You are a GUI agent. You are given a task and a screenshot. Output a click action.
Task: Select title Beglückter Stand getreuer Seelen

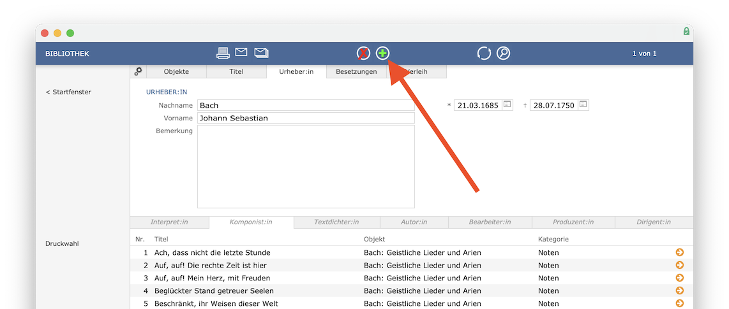(214, 291)
